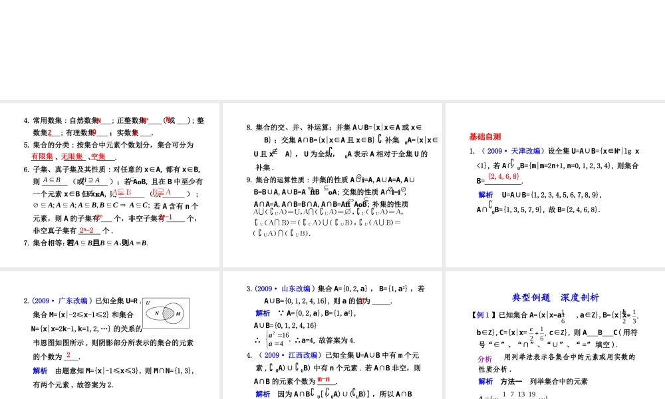Click the line 有两个元素，故答案为2
Image resolution: width=665 pixels, height=399 pixels.
click(x=73, y=385)
